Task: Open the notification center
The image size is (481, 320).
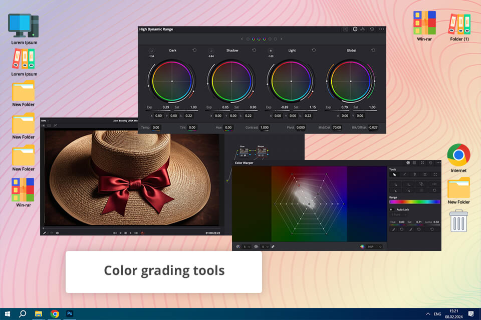Action: (x=471, y=314)
